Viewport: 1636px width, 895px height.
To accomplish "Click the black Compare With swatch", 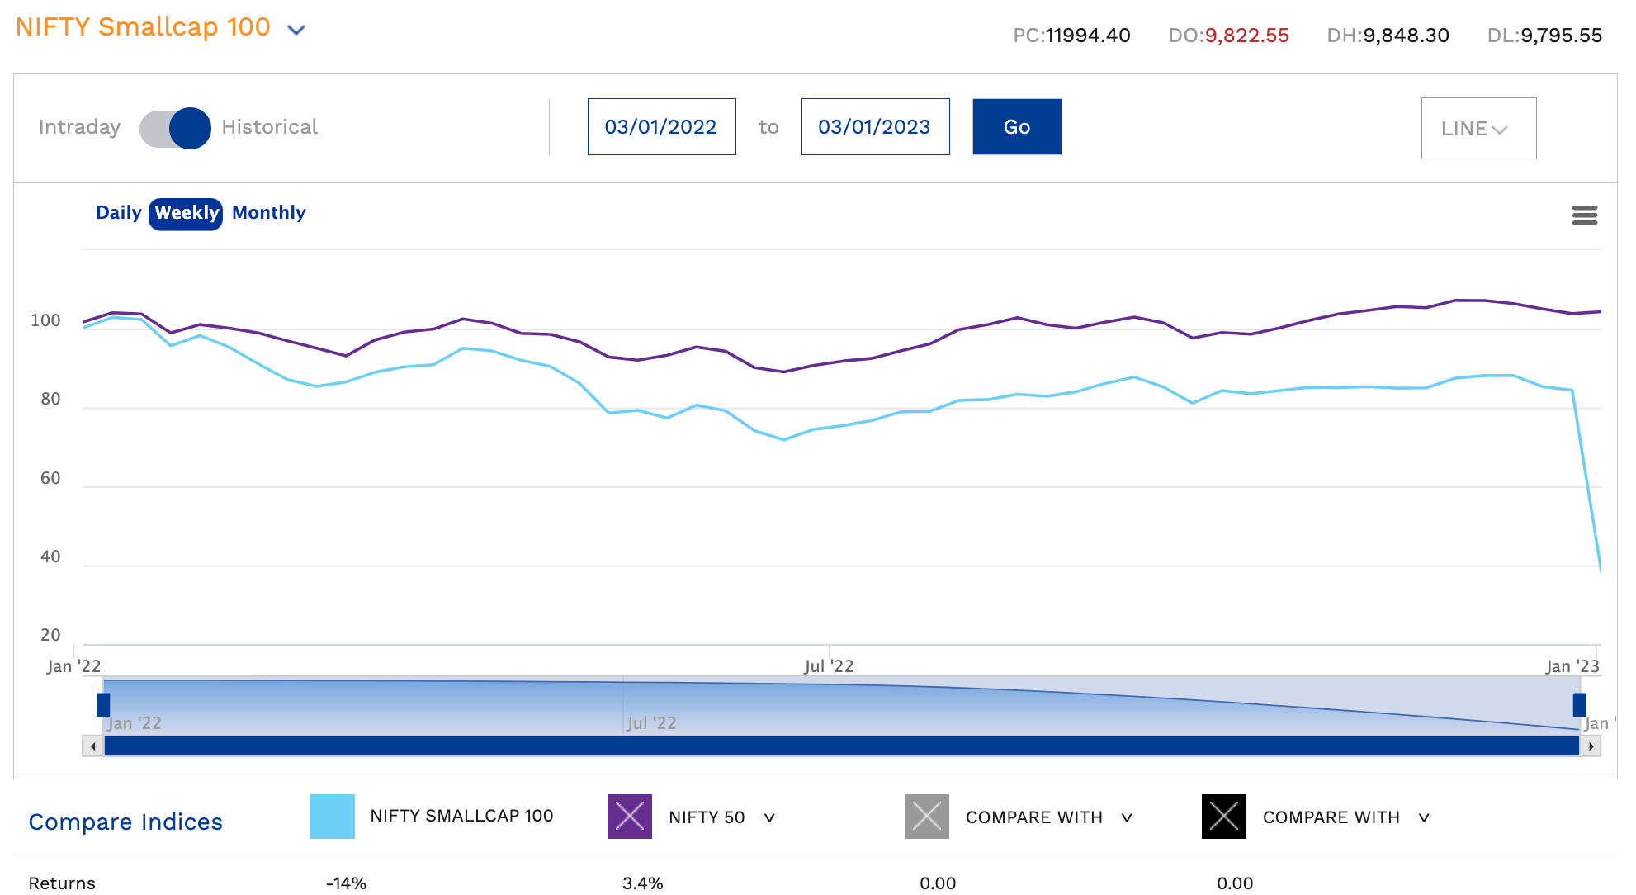I will click(1224, 817).
